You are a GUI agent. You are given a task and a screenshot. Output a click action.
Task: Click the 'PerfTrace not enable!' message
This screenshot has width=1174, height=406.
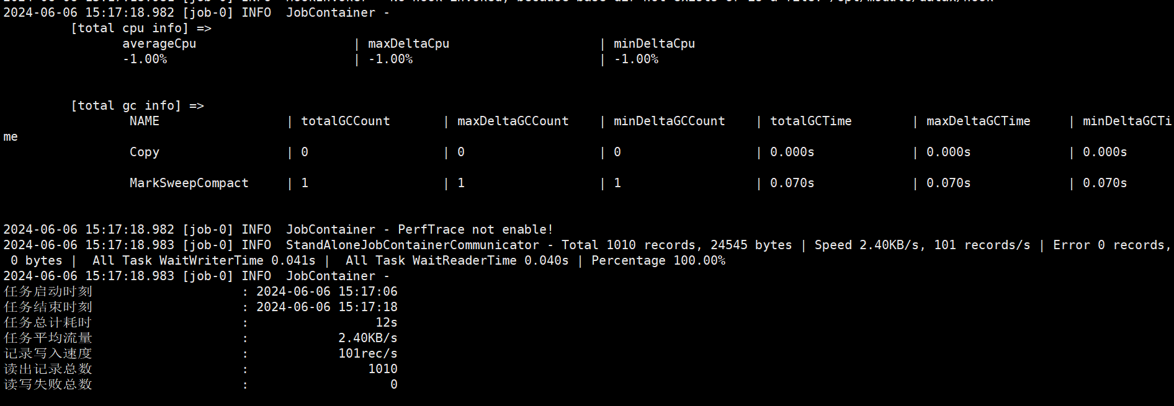(x=475, y=229)
